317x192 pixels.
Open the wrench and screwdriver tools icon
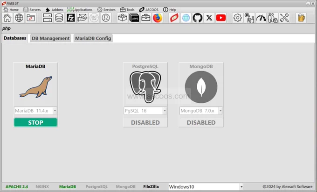(284, 18)
